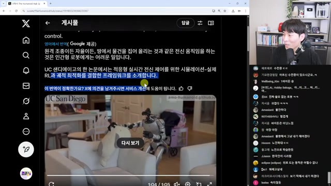Click the video replay circular arrow icon

pyautogui.click(x=51, y=184)
